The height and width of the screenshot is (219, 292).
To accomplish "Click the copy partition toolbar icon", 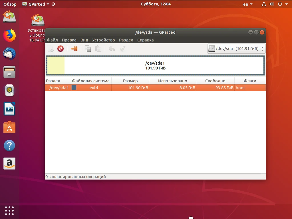I will [x=88, y=49].
